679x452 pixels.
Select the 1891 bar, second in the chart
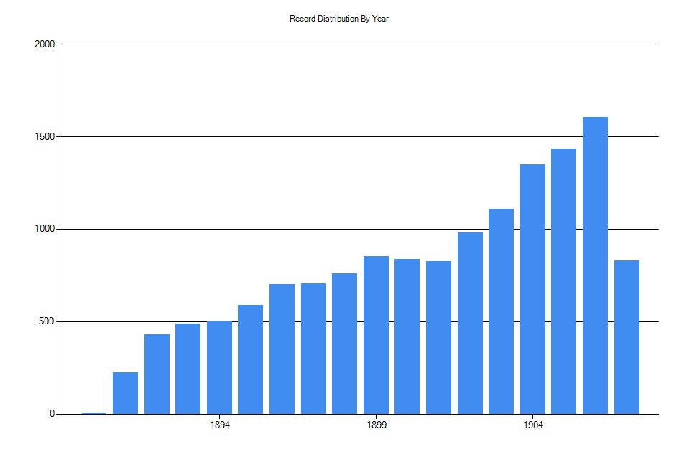click(126, 393)
